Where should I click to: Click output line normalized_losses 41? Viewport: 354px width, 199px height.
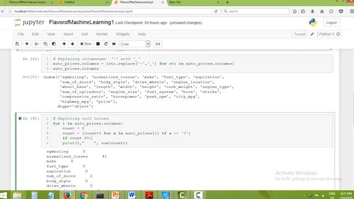[76, 156]
